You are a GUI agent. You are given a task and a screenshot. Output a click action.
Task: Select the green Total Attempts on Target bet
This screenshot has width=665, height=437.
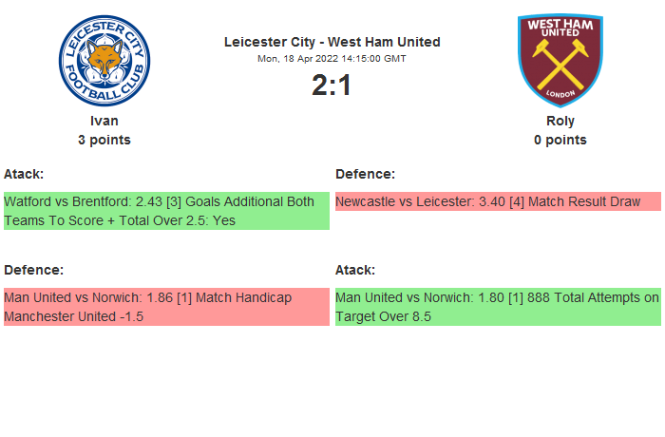pyautogui.click(x=498, y=307)
